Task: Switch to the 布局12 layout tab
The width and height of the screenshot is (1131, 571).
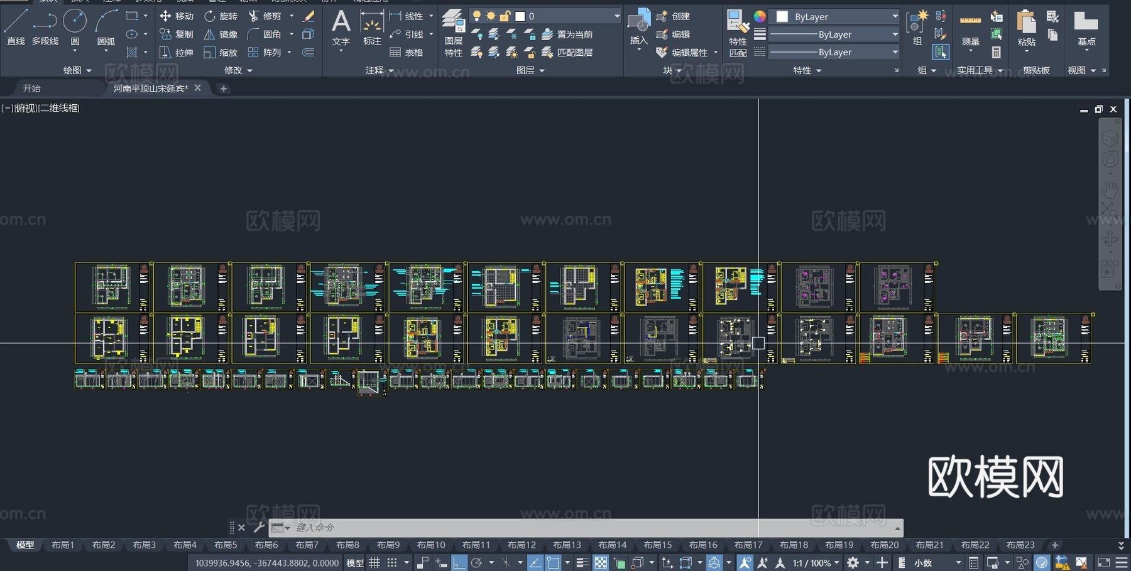Action: pos(522,545)
